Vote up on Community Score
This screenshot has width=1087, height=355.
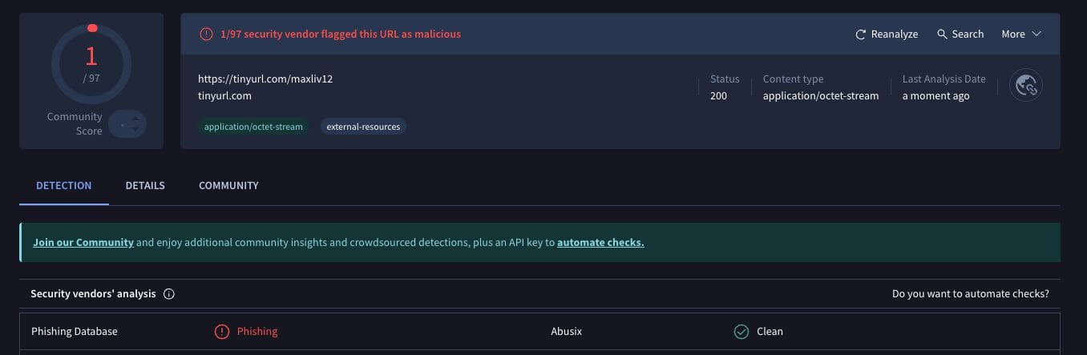click(x=135, y=119)
